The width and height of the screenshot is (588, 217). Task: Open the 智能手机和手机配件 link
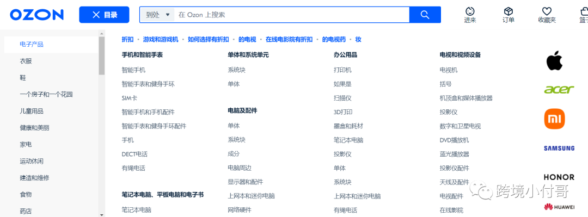tap(148, 112)
